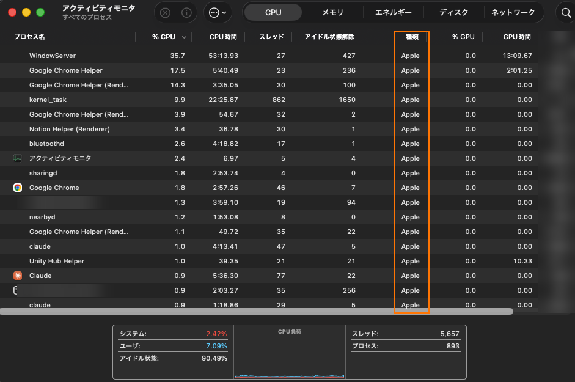Select Chrome Helper (Rend...) row at 14.3%
The height and width of the screenshot is (382, 575).
[269, 85]
